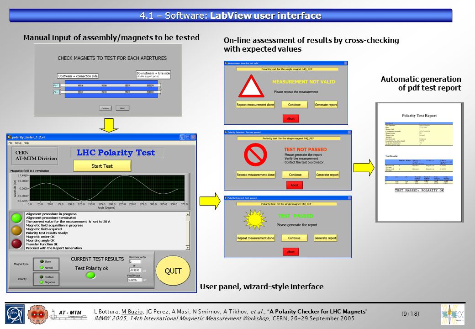Click log line 'Proceed with the Report Generation'
Screen dimensions: 475x329
54,248
